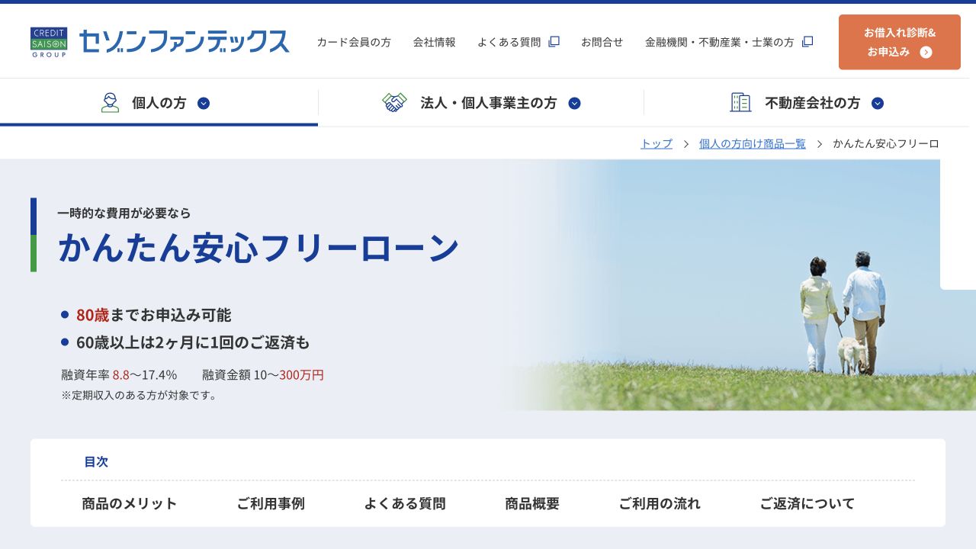Click the handshake icon for 法人・個人事業主の方
This screenshot has width=976, height=549.
pyautogui.click(x=394, y=102)
